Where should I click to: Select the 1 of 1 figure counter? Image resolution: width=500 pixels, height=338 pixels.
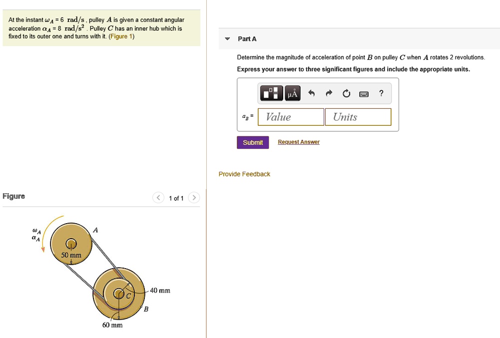[x=176, y=198]
